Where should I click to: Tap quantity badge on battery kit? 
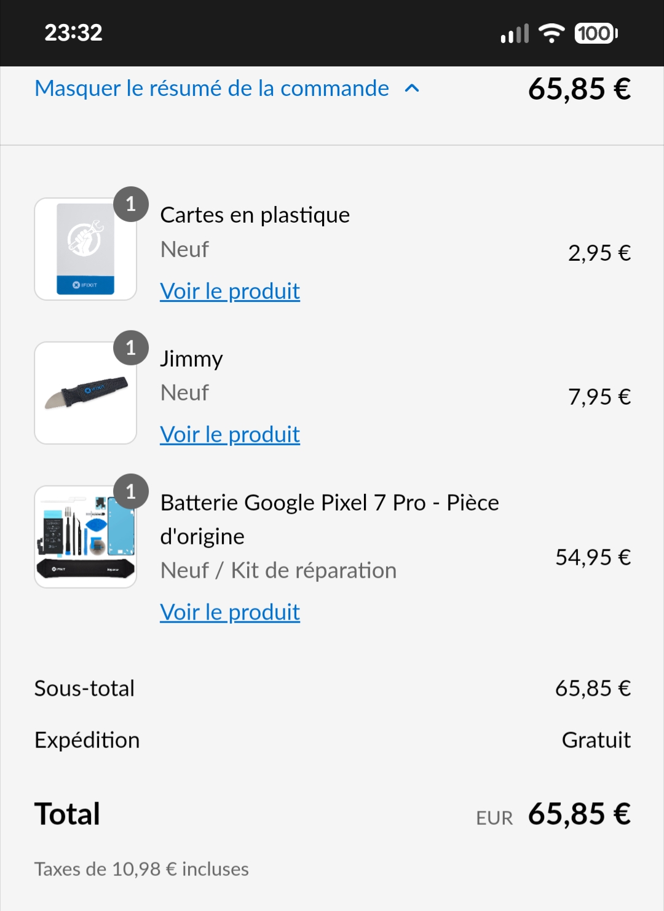[x=131, y=491]
